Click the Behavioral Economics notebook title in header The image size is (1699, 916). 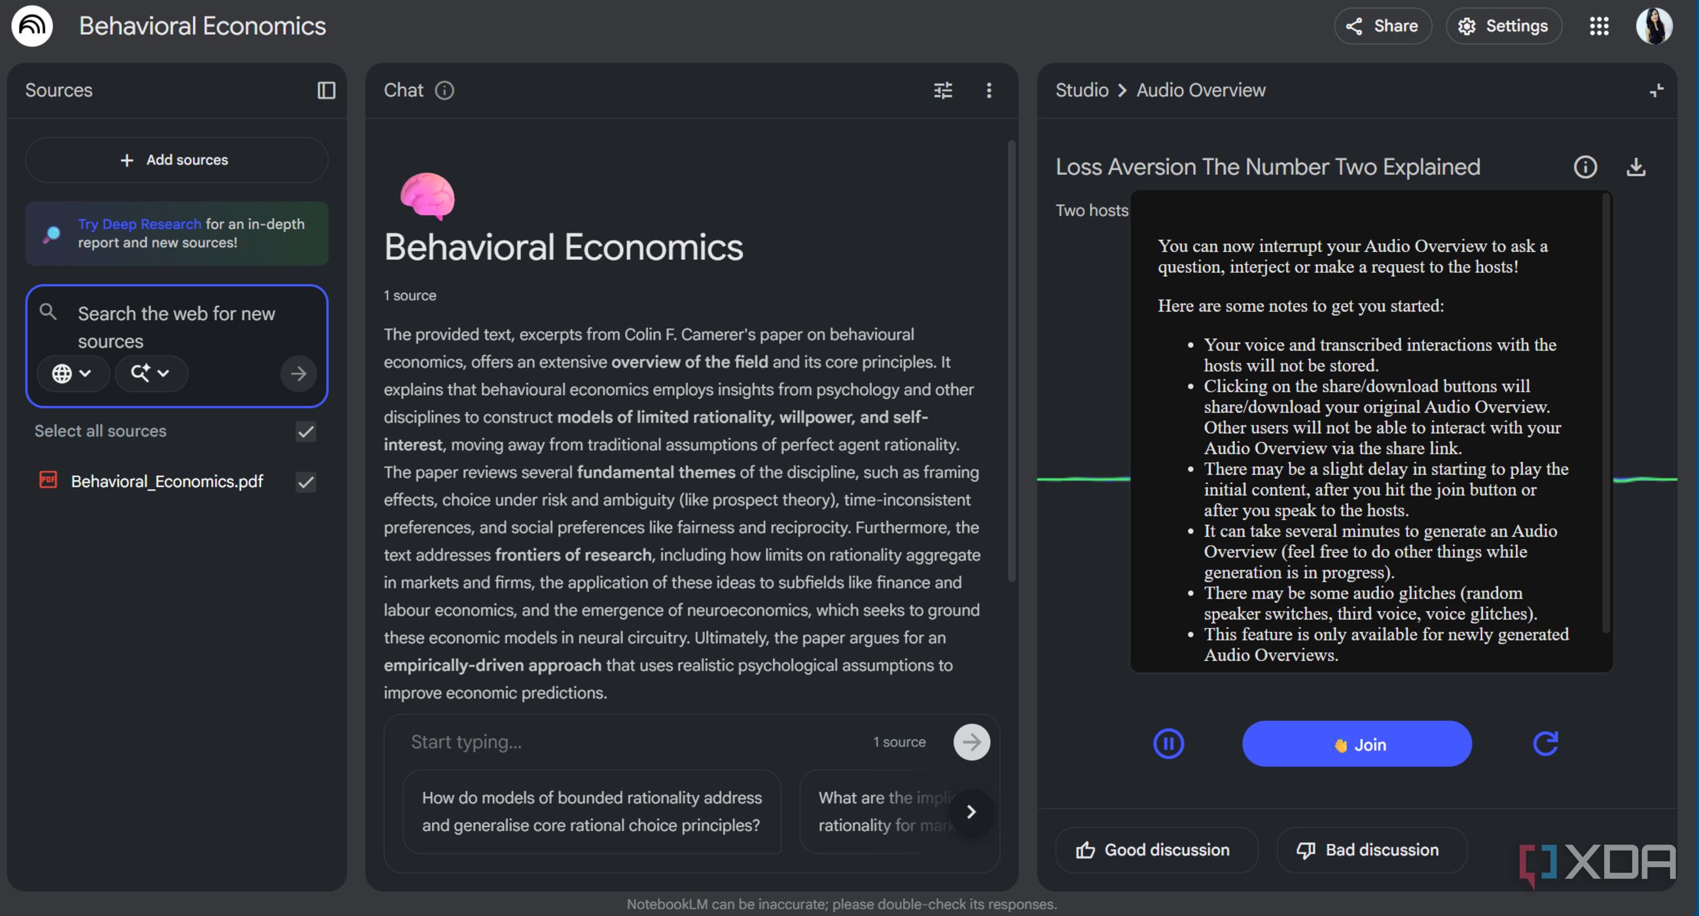[x=202, y=26]
